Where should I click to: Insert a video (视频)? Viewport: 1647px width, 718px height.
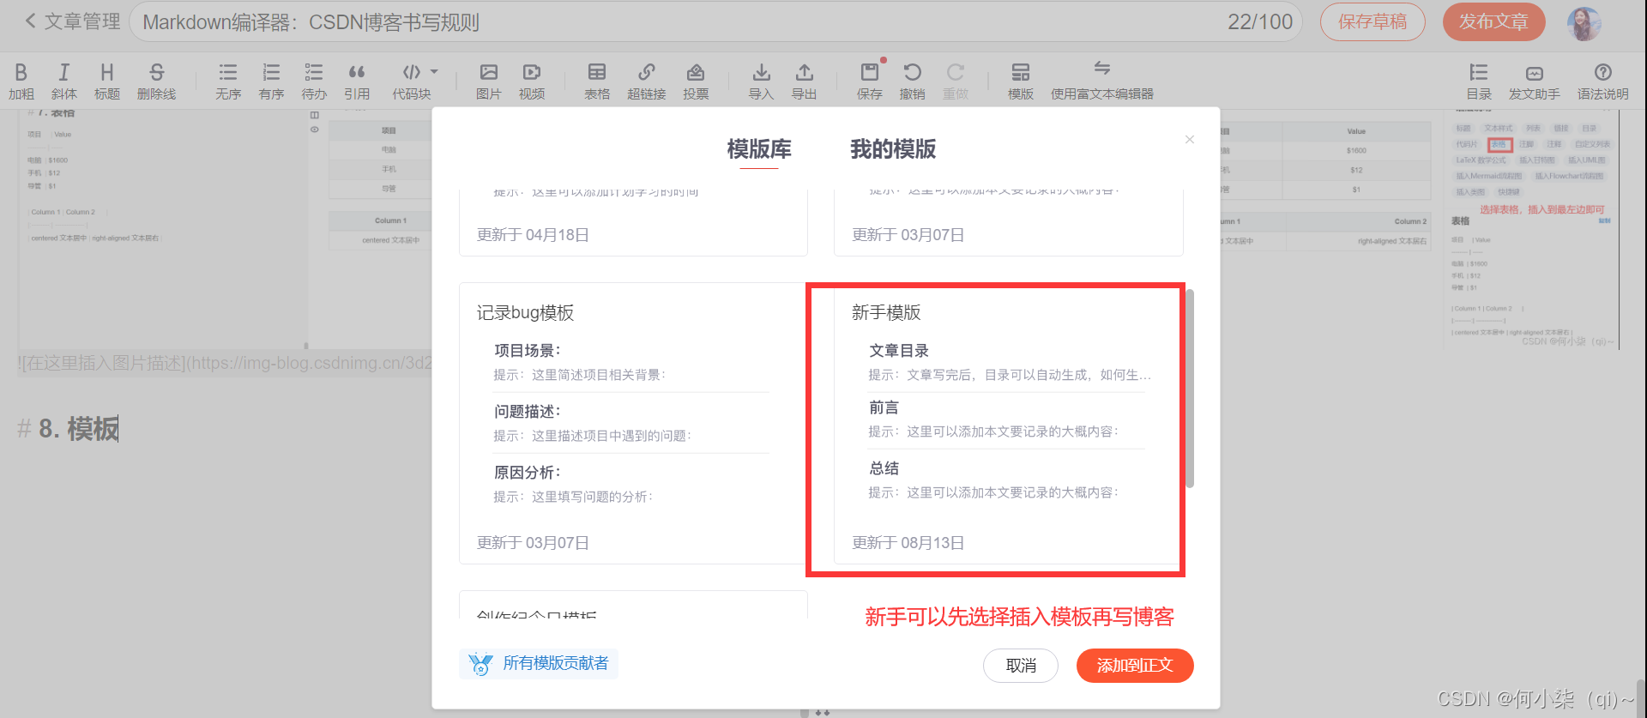(x=532, y=81)
